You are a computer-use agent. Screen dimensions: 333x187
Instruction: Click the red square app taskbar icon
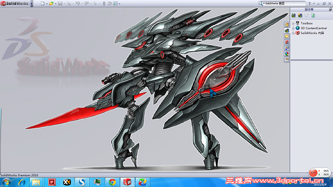(52, 182)
